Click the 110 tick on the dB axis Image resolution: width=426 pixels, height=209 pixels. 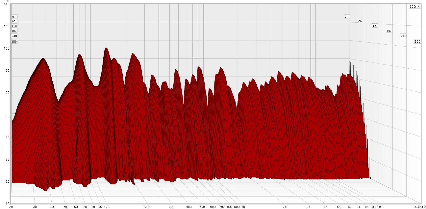point(7,4)
